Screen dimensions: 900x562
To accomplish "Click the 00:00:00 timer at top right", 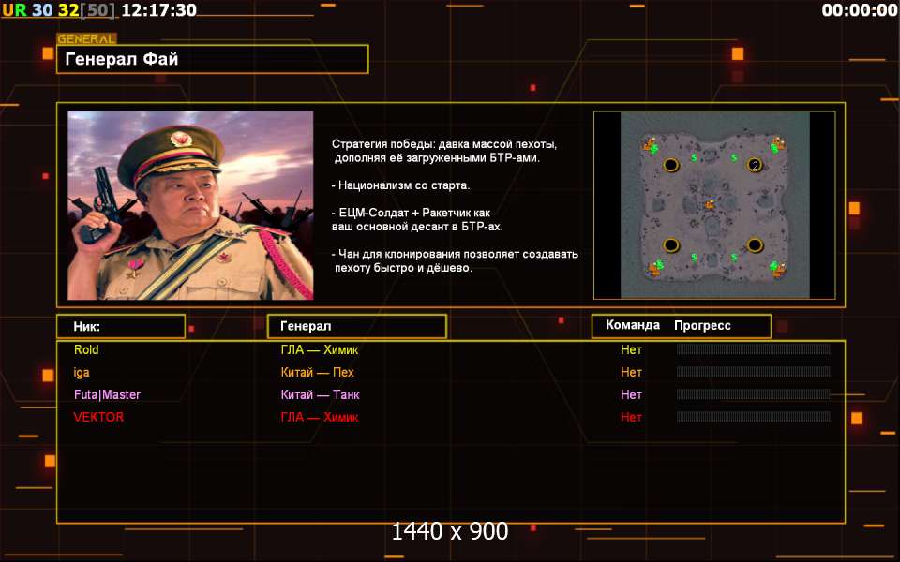I will pos(860,9).
